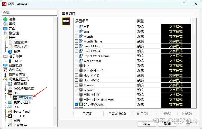Click the 上移(U) button
The height and width of the screenshot is (129, 202).
tap(166, 114)
